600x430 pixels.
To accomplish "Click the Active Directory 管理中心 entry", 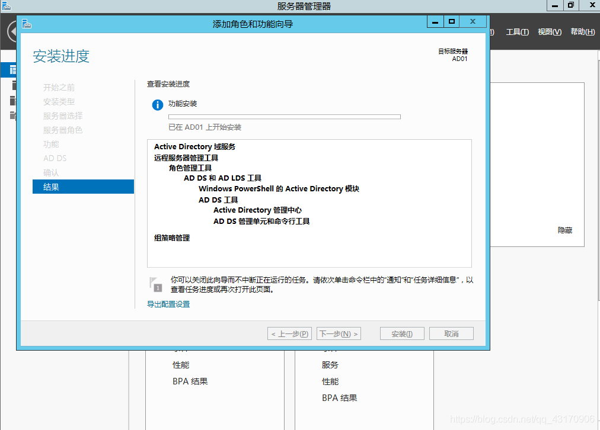I will coord(258,210).
